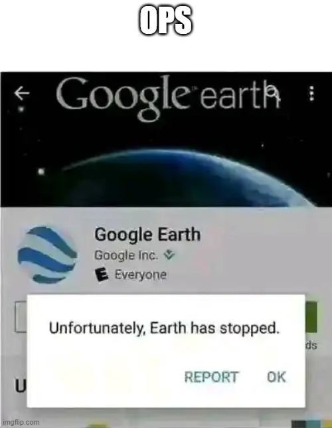
Task: Click the green button behind the dialog
Action: 311,317
